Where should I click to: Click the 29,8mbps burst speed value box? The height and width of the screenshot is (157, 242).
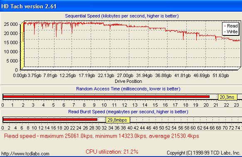click(x=118, y=120)
